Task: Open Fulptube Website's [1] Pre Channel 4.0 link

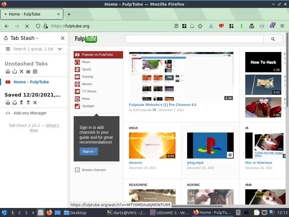Action: pyautogui.click(x=163, y=105)
